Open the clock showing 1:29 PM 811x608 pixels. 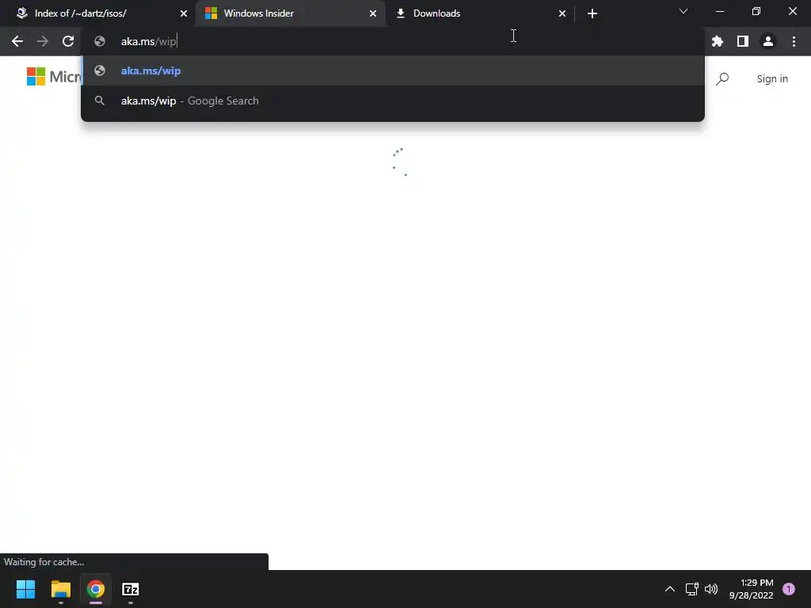pos(751,589)
